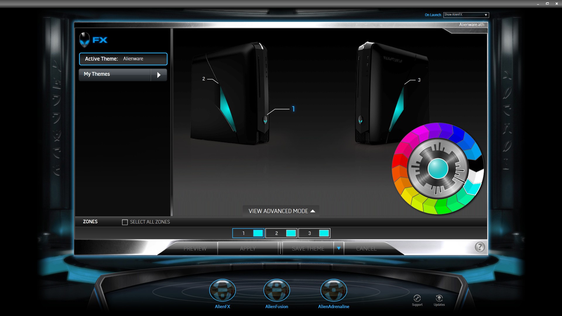Expand the My Themes arrow

159,75
